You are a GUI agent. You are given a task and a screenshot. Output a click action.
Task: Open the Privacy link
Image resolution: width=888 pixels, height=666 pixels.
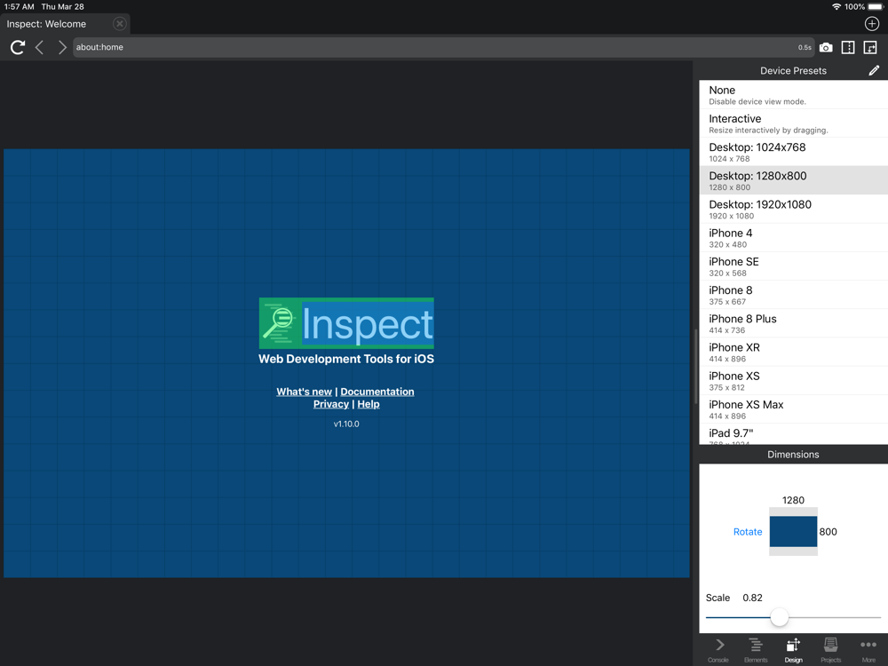(330, 404)
